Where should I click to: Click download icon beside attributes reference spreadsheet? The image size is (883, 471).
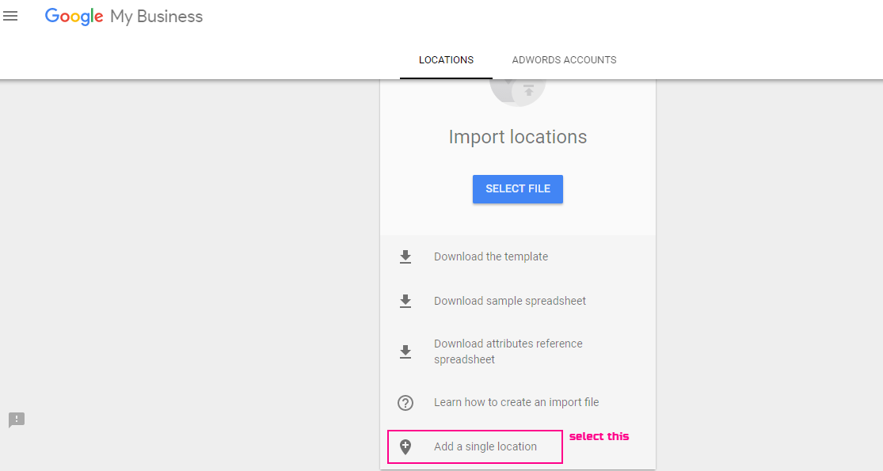point(405,351)
